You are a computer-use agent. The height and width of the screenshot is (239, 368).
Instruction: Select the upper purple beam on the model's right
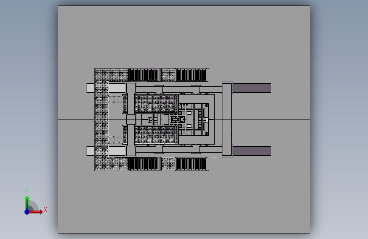252,88
